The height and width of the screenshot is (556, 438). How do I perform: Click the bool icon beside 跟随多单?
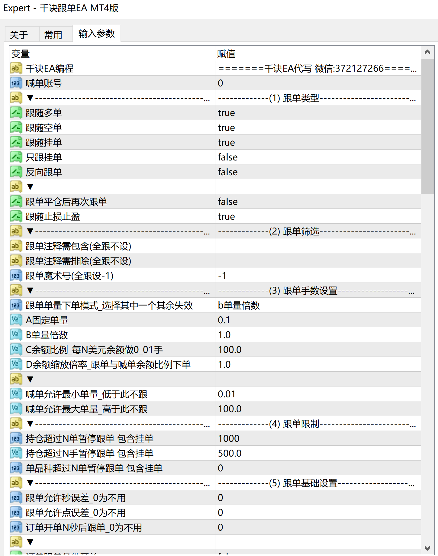coord(16,113)
